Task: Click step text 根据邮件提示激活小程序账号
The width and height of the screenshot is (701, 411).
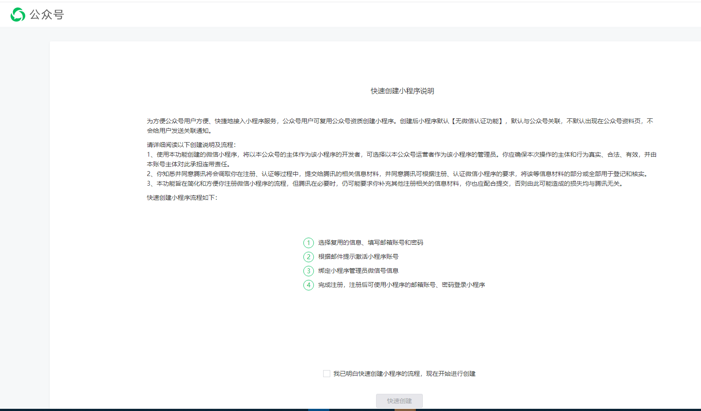Action: 358,257
